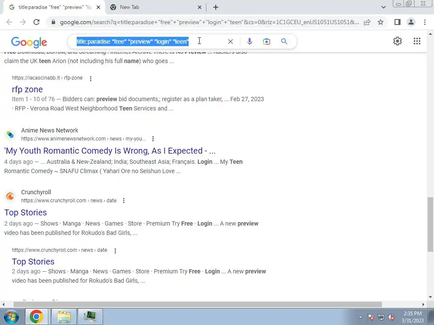Open more options for Anime News Network result
This screenshot has height=325, width=434.
click(153, 139)
